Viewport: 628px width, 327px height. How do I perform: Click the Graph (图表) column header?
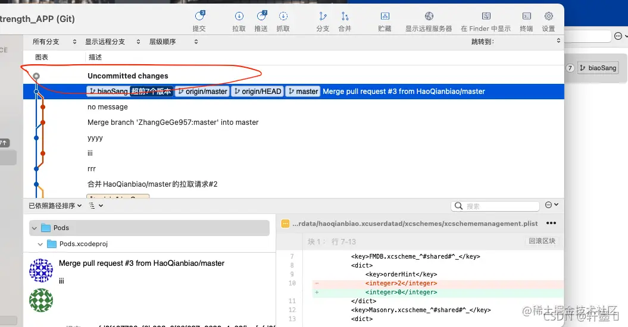click(42, 57)
